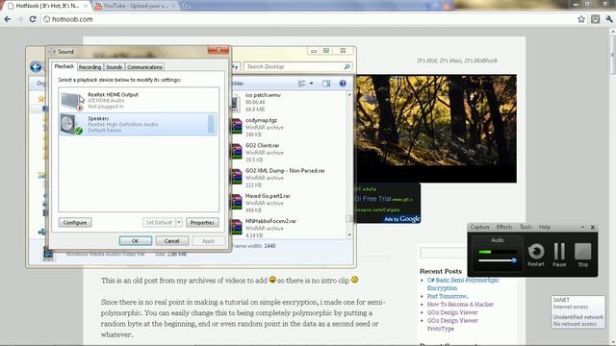Click Unidentified network entry in popup

click(577, 320)
